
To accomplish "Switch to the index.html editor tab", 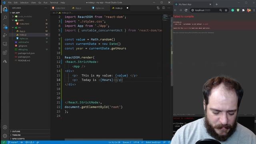I will coord(59,8).
